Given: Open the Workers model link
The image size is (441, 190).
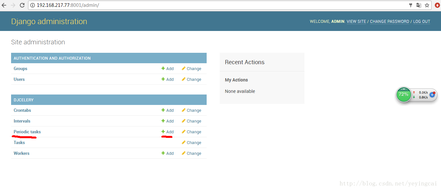Looking at the screenshot, I should tap(22, 153).
